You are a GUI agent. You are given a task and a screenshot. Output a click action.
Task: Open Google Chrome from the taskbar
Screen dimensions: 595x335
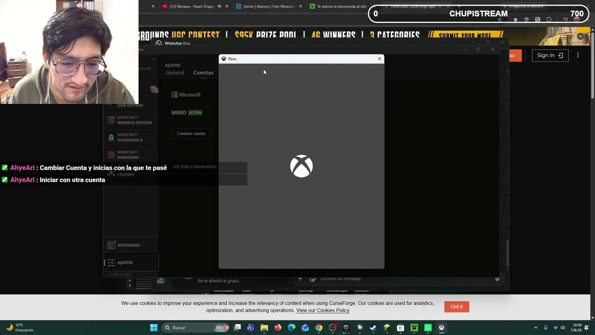(319, 328)
